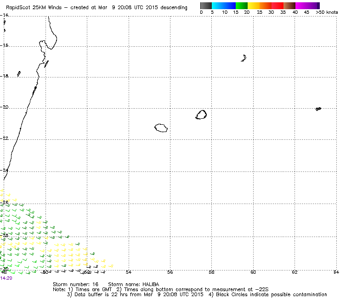Screen dimensions: 340x298
Task: Click the small island outline near 60E 17S
Action: (x=244, y=58)
